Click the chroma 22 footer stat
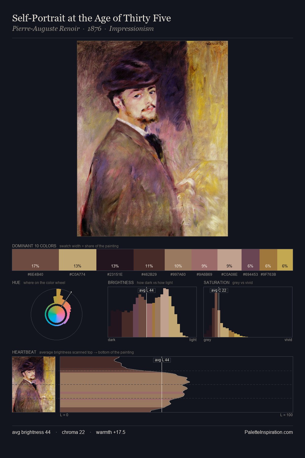 coord(73,432)
